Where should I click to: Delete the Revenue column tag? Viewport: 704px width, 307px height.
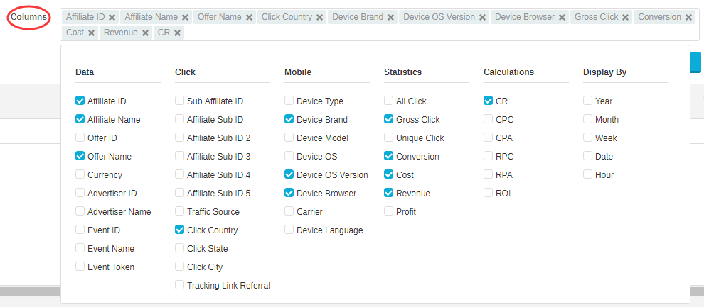coord(145,33)
